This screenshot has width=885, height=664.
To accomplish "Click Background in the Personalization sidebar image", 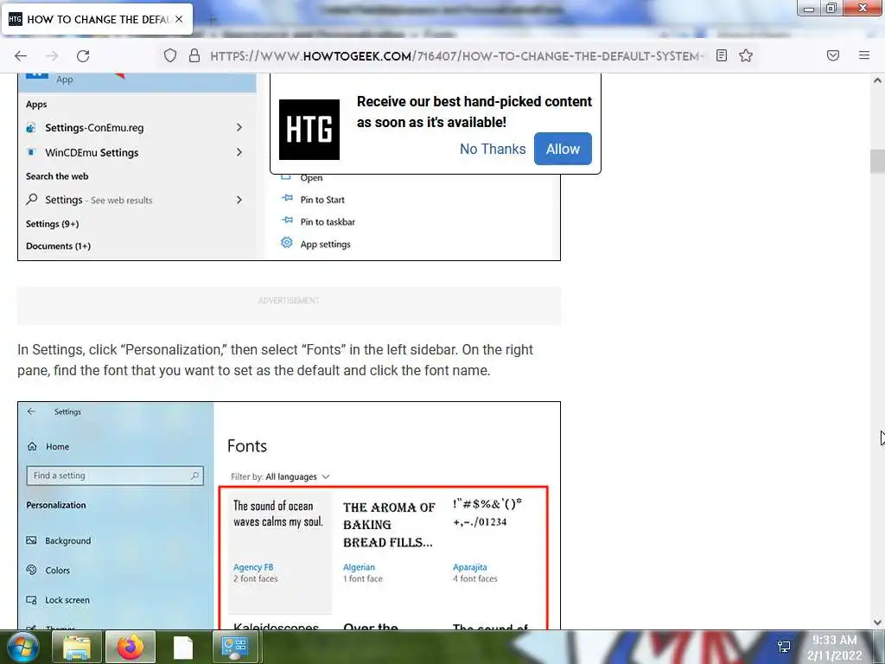I will coord(67,541).
